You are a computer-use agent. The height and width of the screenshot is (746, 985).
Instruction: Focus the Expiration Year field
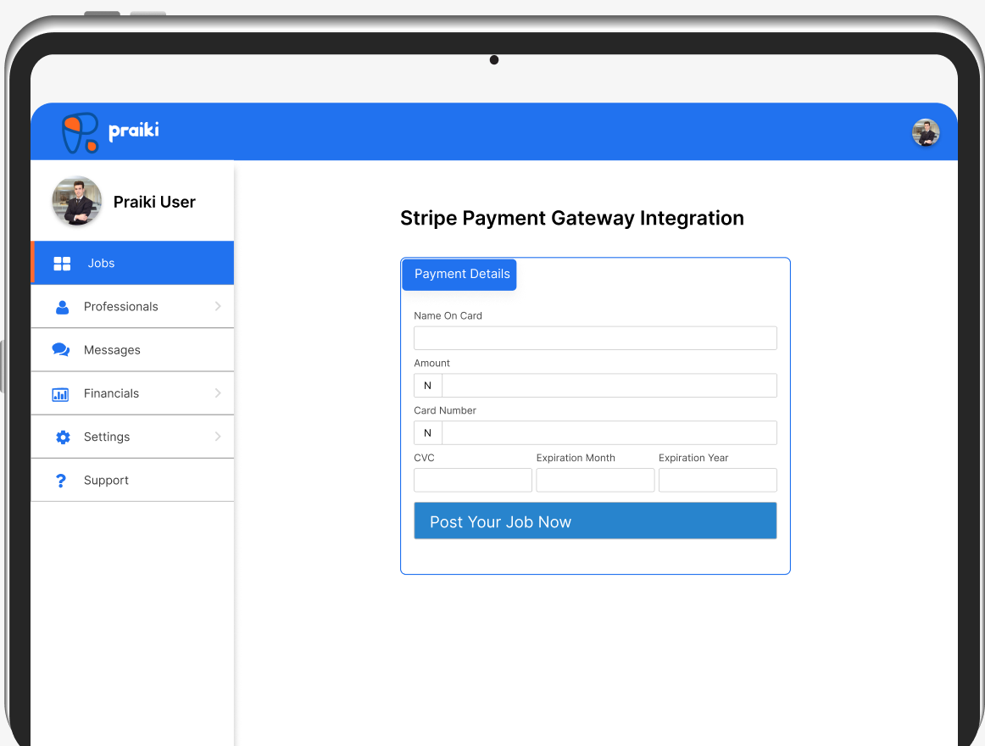717,480
